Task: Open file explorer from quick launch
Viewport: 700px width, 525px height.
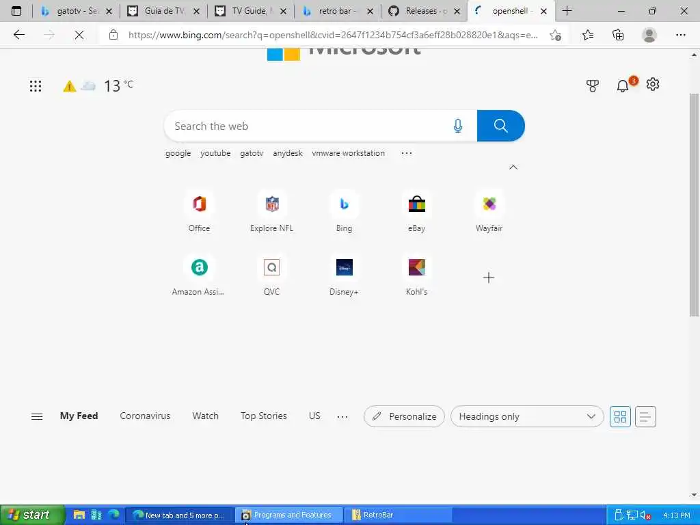Action: point(79,515)
